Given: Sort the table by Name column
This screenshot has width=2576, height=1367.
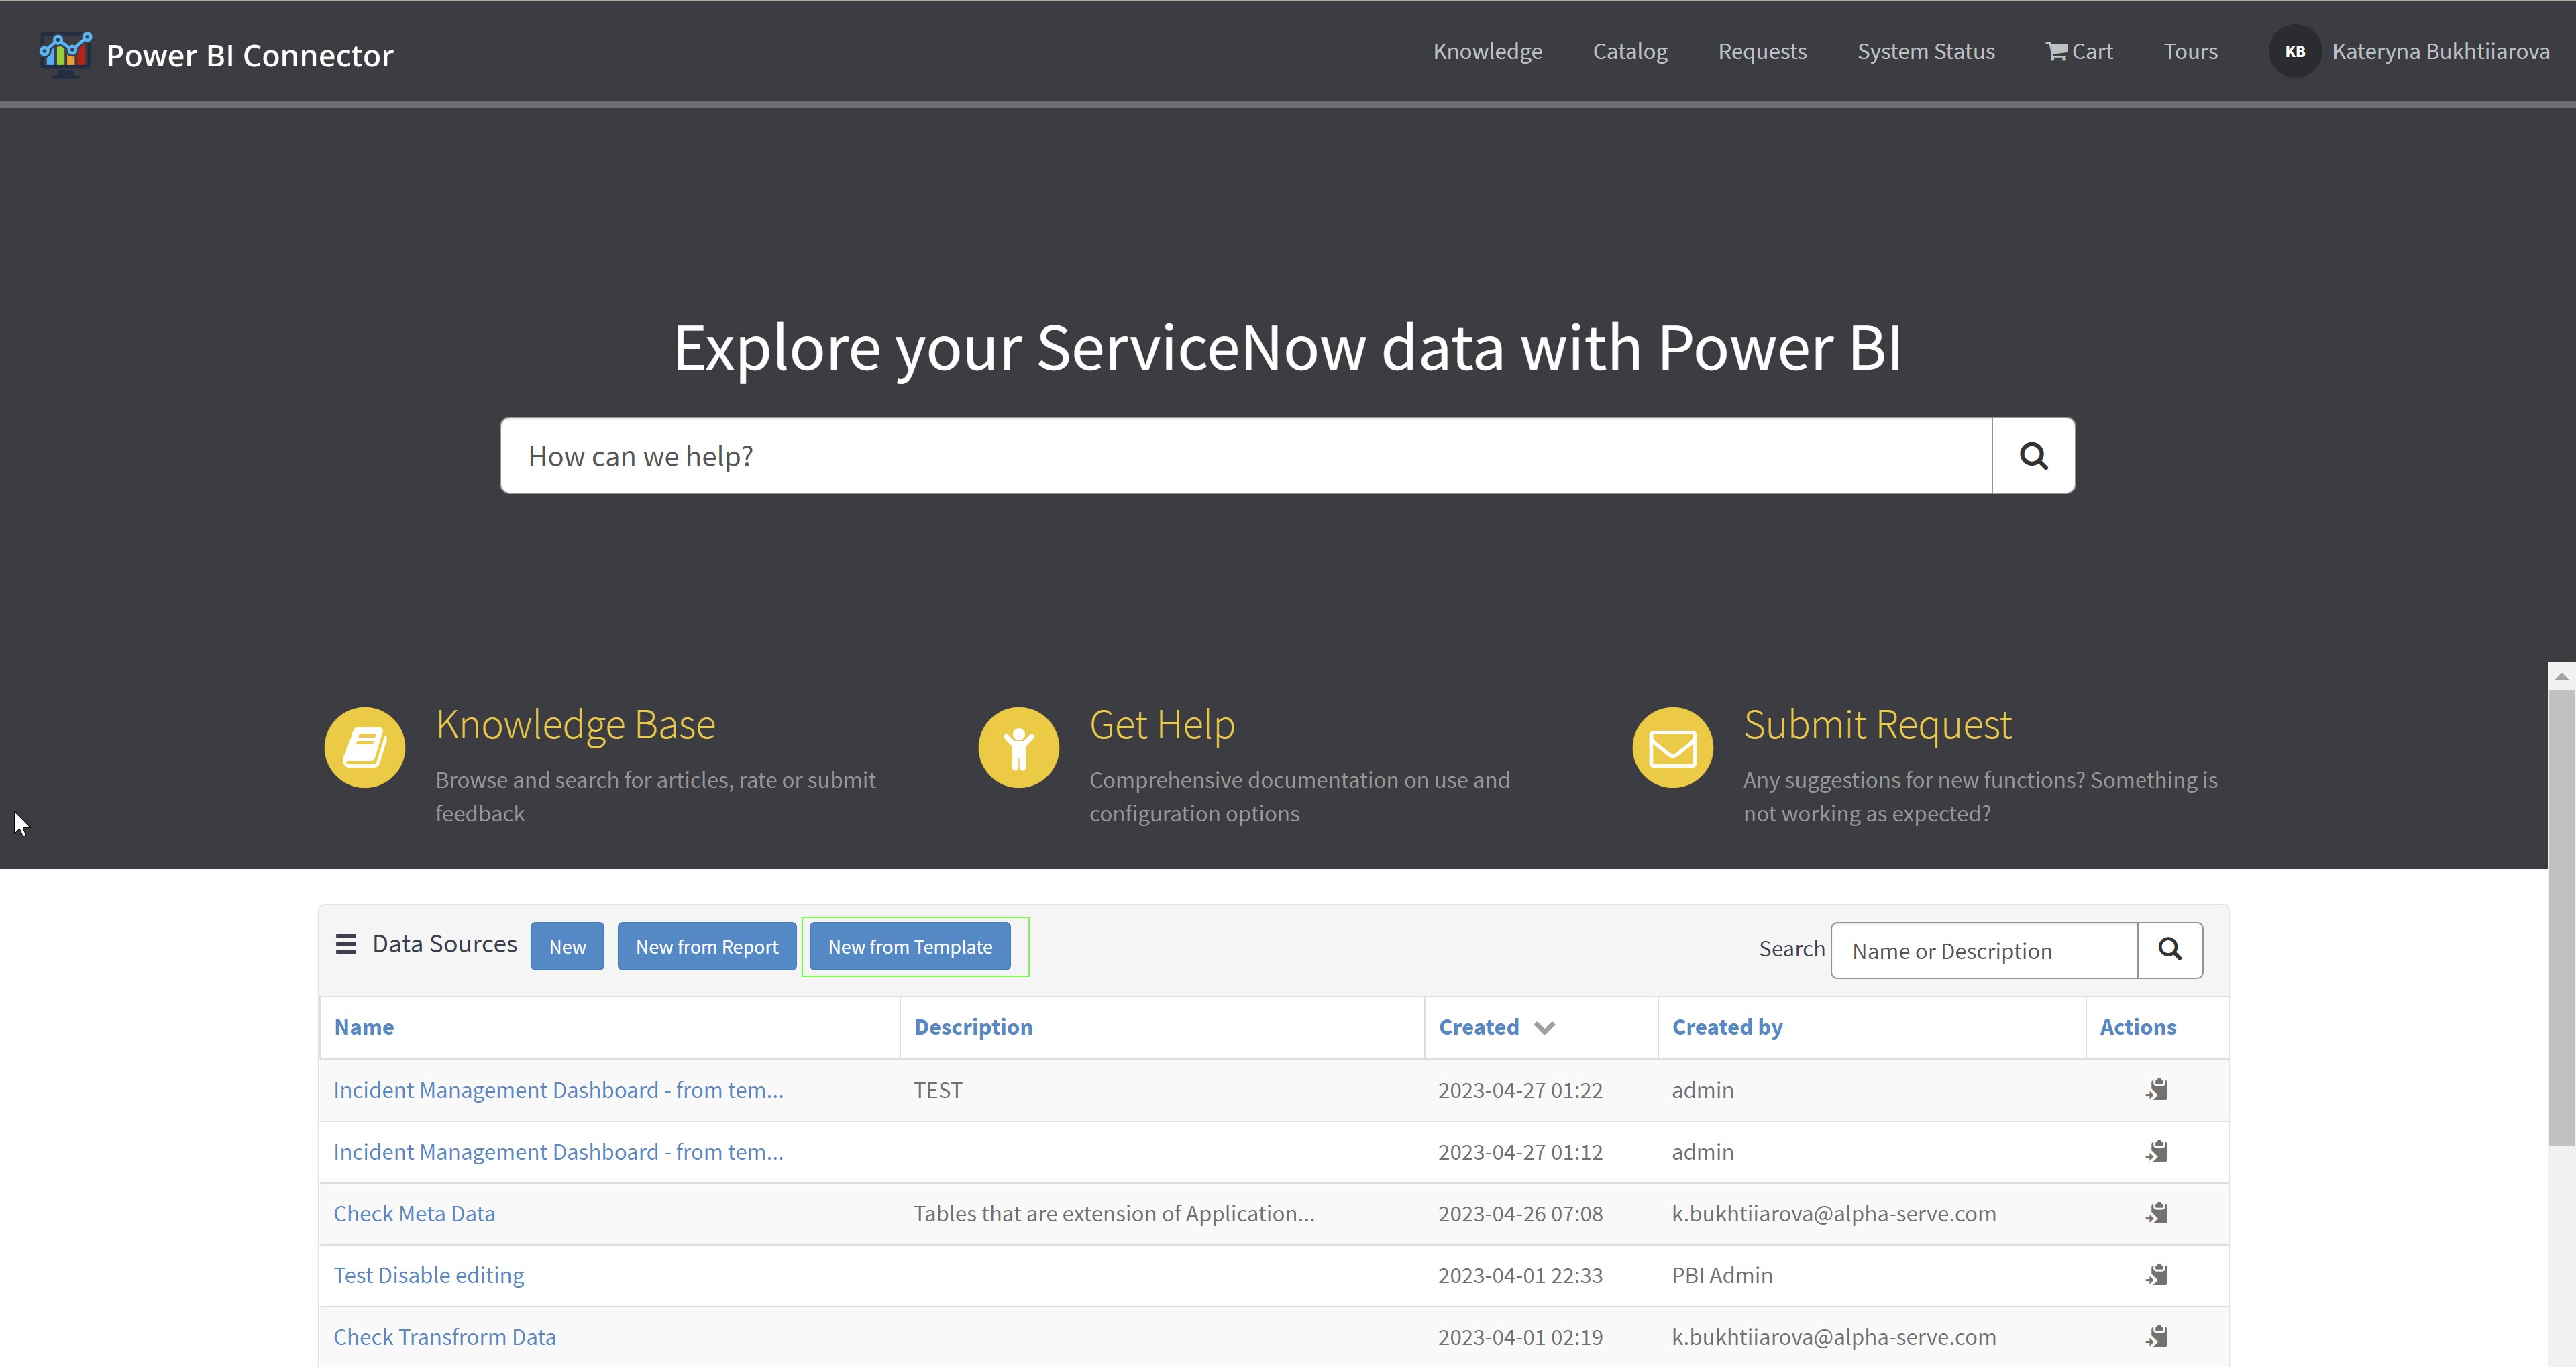Looking at the screenshot, I should pos(364,1027).
